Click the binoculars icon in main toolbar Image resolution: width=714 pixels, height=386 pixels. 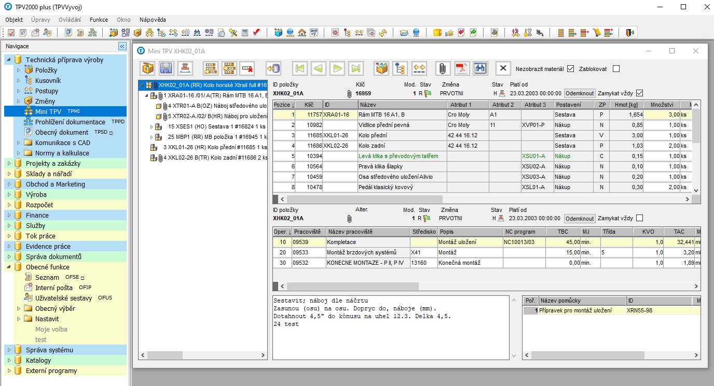click(198, 33)
